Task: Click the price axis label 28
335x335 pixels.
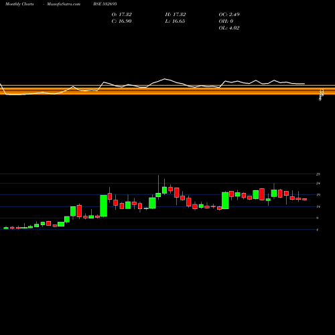Action: (318, 174)
